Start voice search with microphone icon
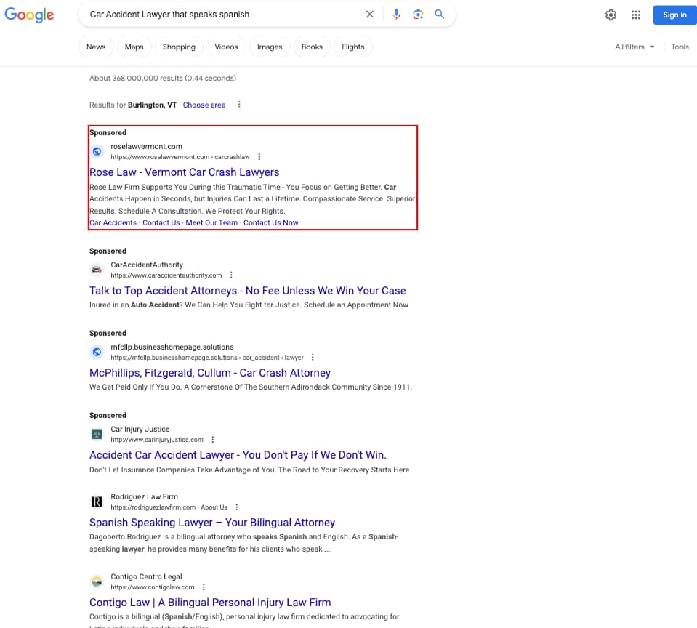This screenshot has width=697, height=628. click(396, 15)
